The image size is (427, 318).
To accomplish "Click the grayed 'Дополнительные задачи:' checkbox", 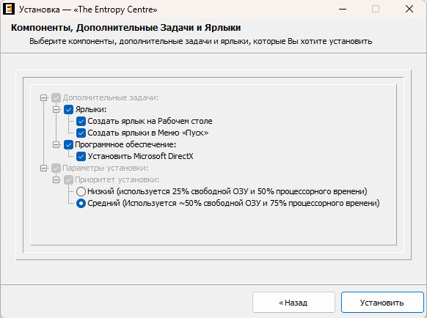I will 56,98.
